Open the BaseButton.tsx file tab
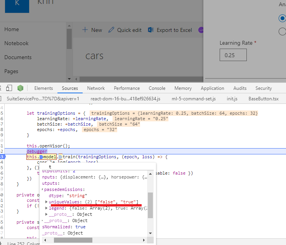286x245 pixels. 263,99
